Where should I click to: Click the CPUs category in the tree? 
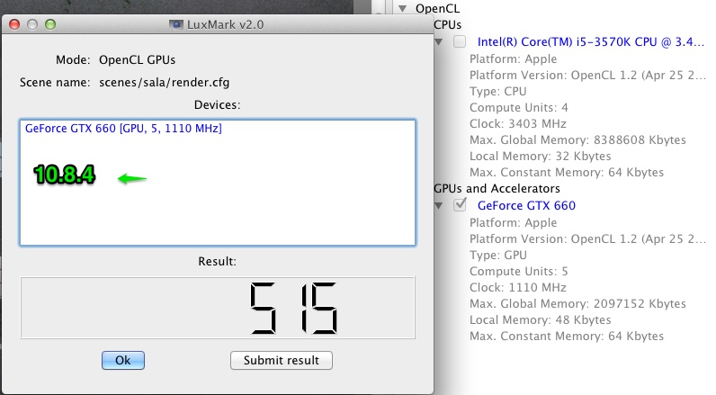point(448,25)
